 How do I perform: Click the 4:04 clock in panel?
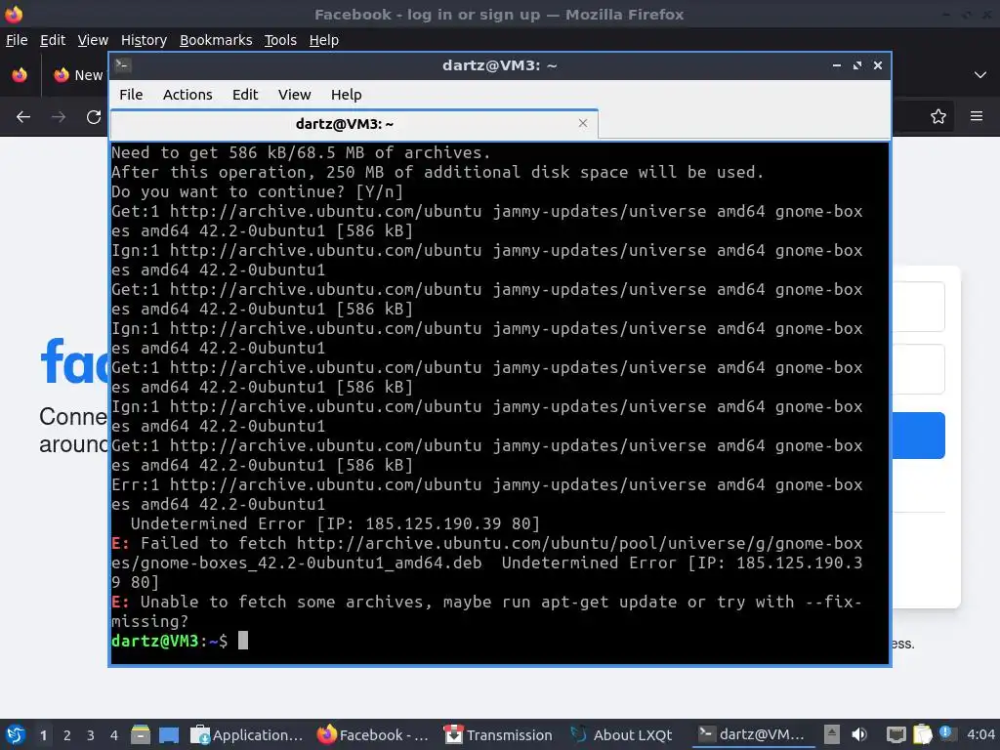(980, 734)
